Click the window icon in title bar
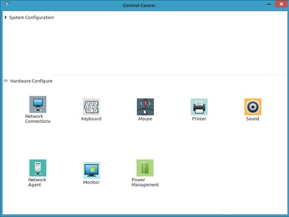Image resolution: width=289 pixels, height=217 pixels. [7, 3]
